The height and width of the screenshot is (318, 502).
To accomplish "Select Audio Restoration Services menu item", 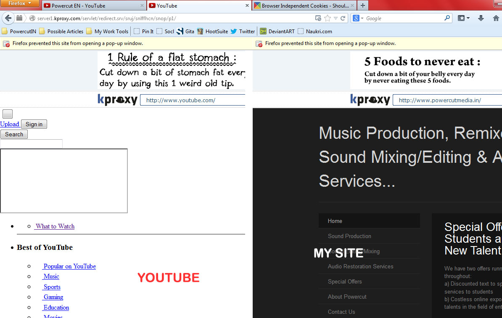I will pyautogui.click(x=369, y=266).
